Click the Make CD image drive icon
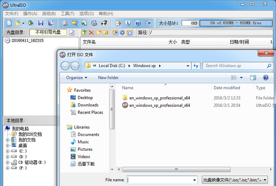276x186 pixels. point(65,23)
